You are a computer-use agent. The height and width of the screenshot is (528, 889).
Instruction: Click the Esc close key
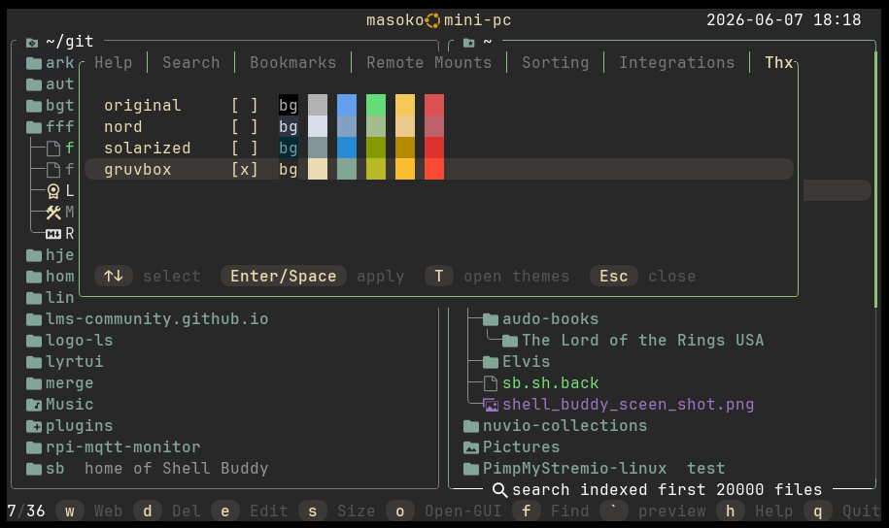[x=614, y=276]
